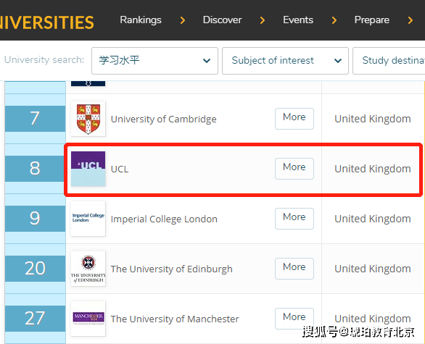Click the Manchester university logo
The height and width of the screenshot is (344, 425).
88,319
